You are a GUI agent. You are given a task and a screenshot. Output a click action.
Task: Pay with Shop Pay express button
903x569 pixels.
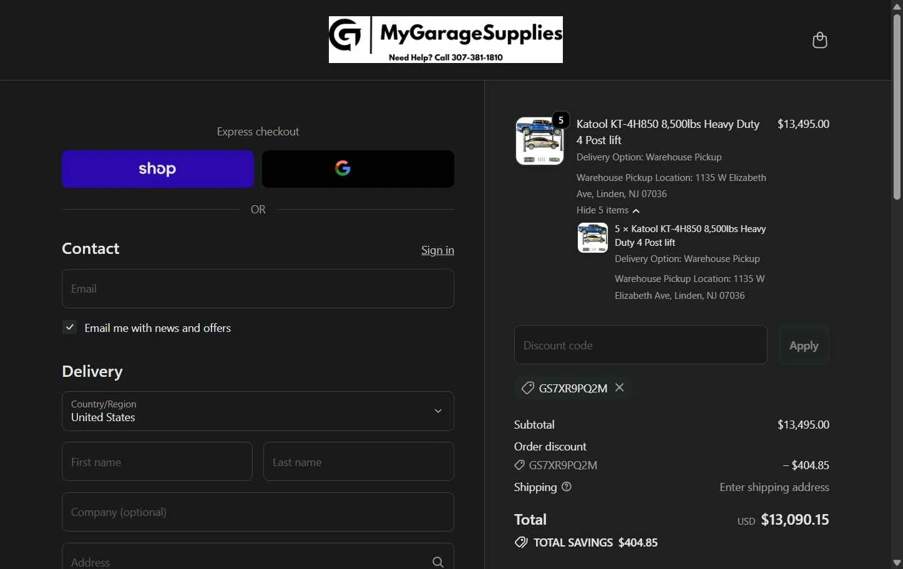(158, 169)
